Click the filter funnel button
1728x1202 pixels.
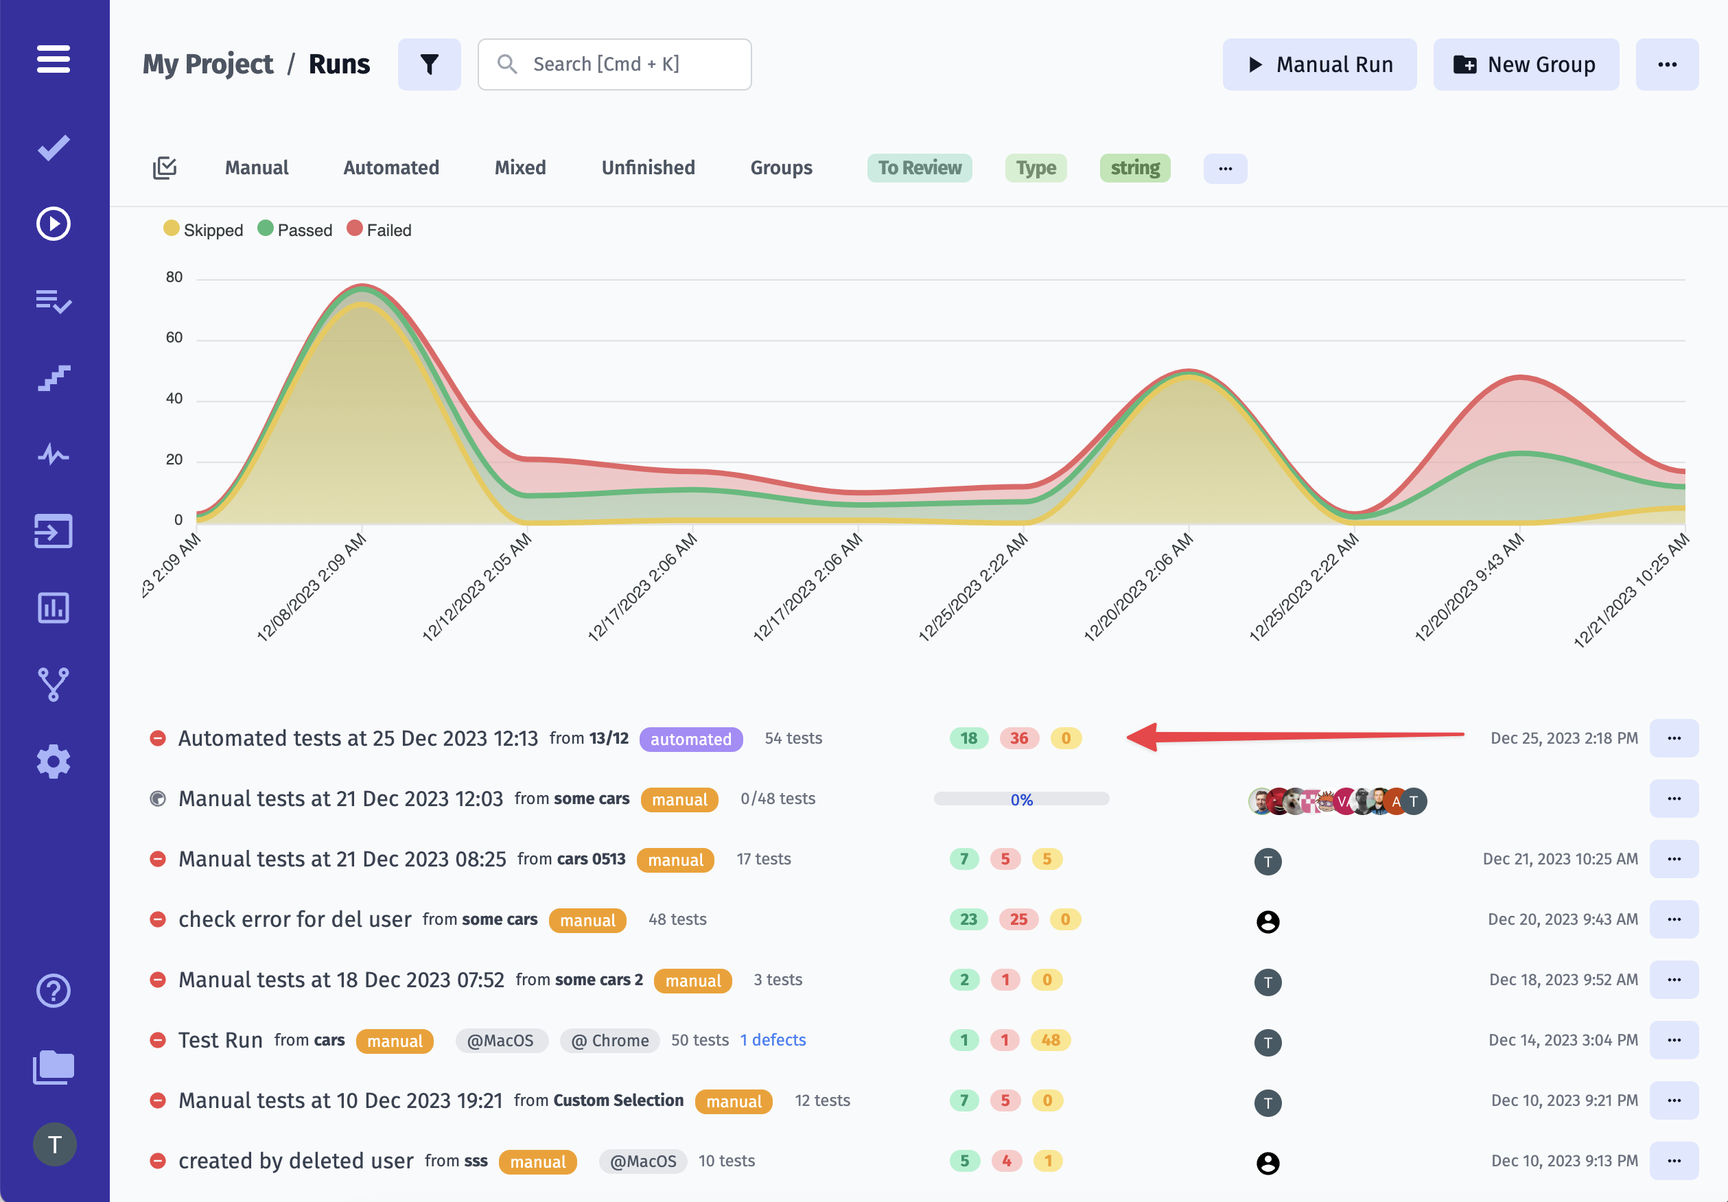(429, 64)
